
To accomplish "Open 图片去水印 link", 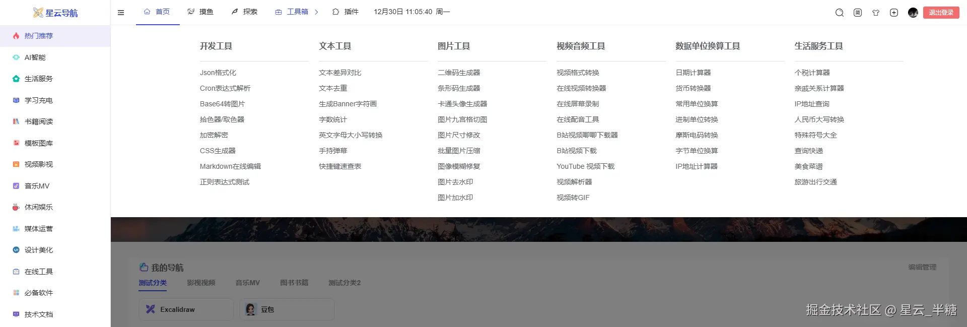I will [x=455, y=182].
